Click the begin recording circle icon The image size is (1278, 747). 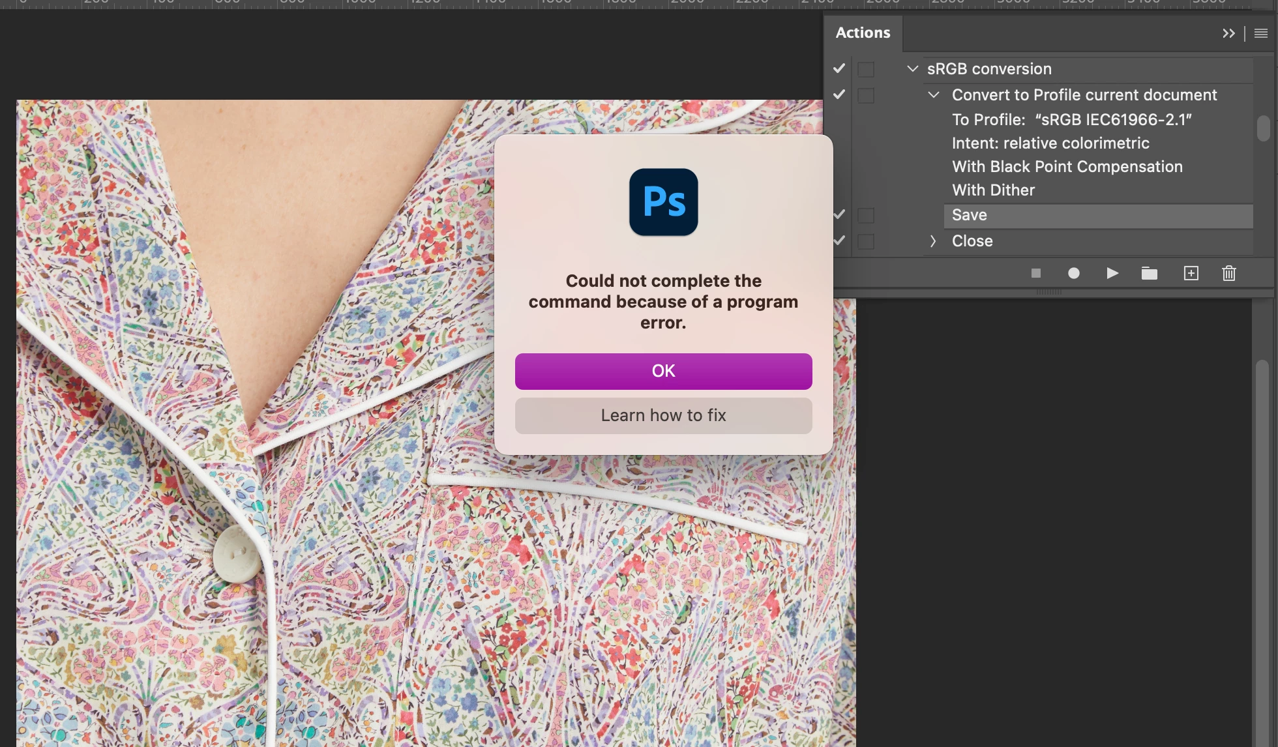coord(1073,274)
